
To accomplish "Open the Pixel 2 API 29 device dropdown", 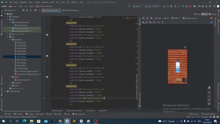I will [x=153, y=6].
